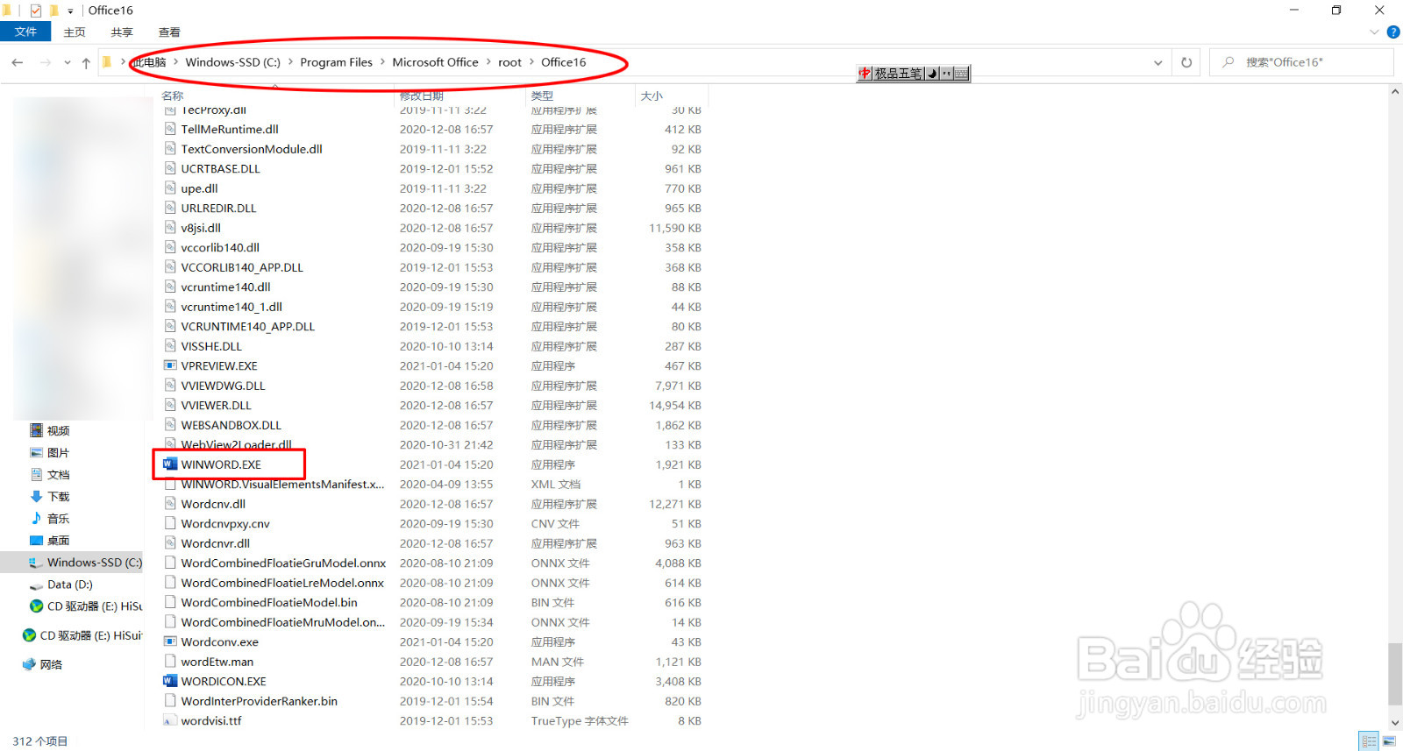Image resolution: width=1403 pixels, height=751 pixels.
Task: Open the input method soft keyboard icon
Action: click(961, 74)
